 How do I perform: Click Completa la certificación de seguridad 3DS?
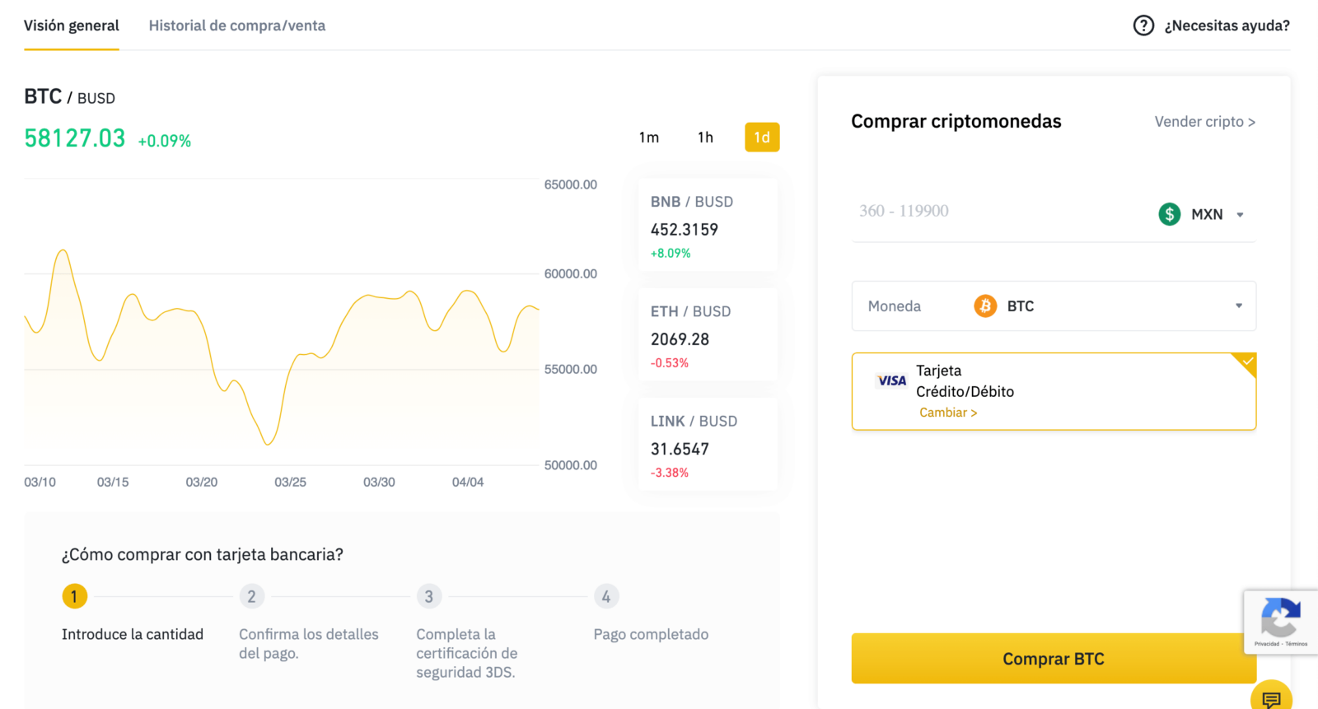point(467,653)
